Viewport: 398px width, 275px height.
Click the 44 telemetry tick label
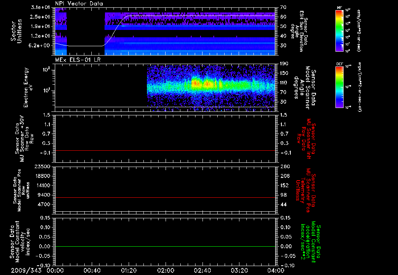point(283,204)
